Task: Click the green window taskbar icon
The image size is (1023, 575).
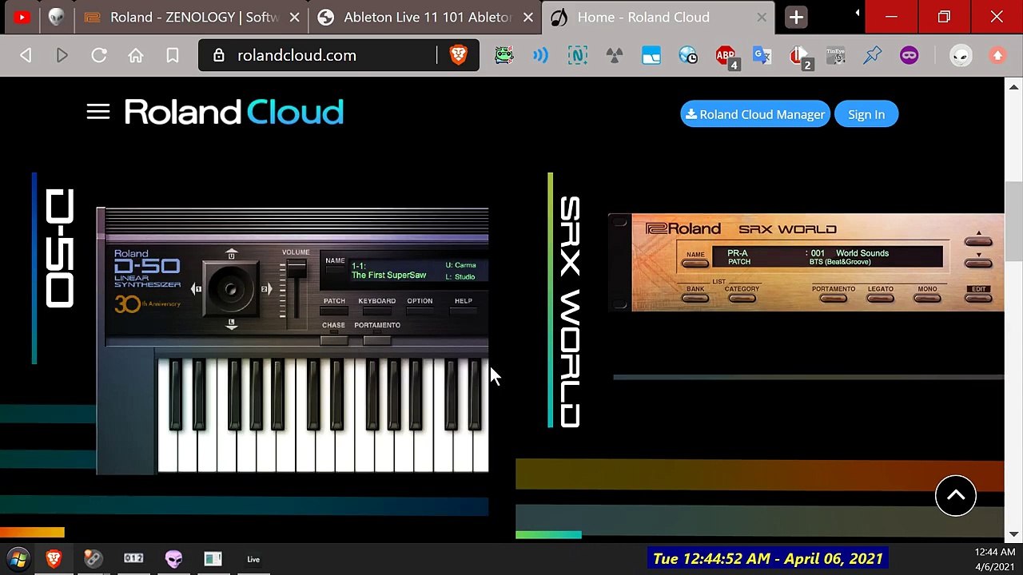Action: [213, 559]
